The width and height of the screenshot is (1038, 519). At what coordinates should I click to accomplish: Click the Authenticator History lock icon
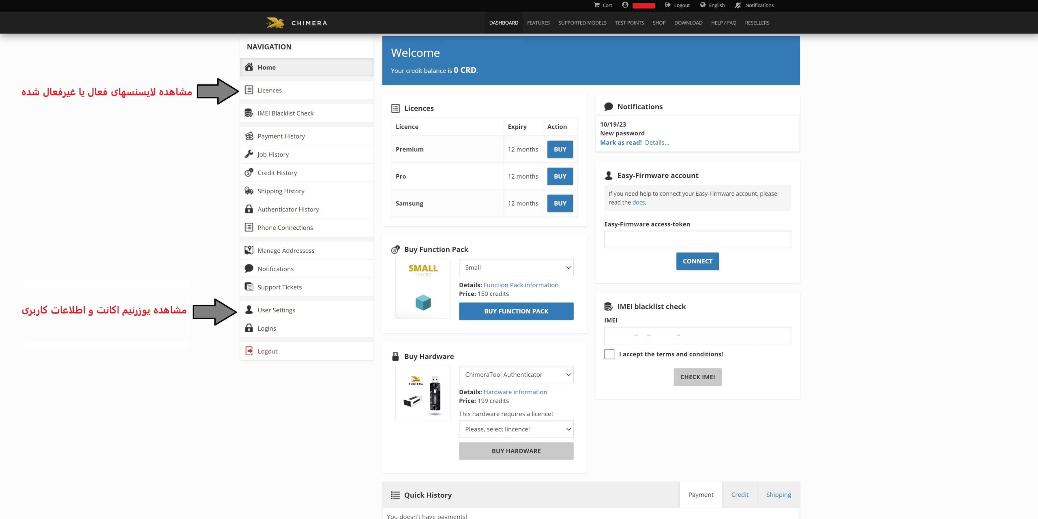pyautogui.click(x=249, y=209)
